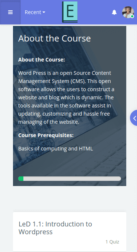Expand the Recent dropdown
The image size is (137, 252).
[35, 12]
